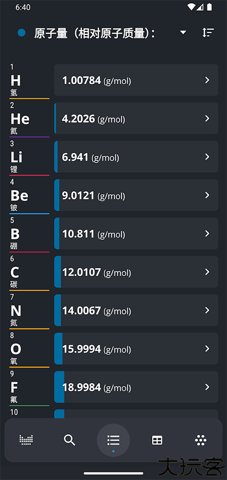
Task: Tap the search magnifier icon
Action: (x=70, y=440)
